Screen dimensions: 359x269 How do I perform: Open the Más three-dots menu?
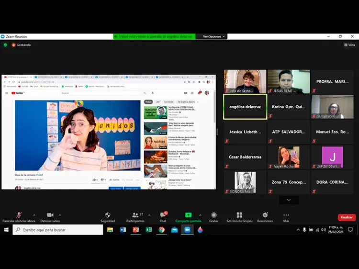[x=286, y=216]
